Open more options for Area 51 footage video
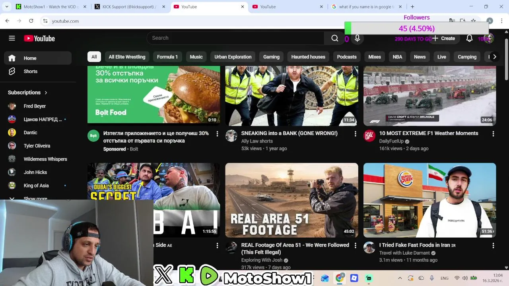509x286 pixels. coord(355,245)
